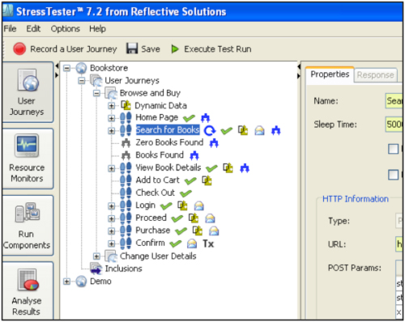The image size is (405, 322).
Task: Collapse the Bookstore root node
Action: pos(66,68)
